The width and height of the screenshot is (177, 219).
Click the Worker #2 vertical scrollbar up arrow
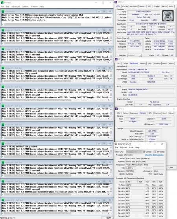(x=111, y=52)
